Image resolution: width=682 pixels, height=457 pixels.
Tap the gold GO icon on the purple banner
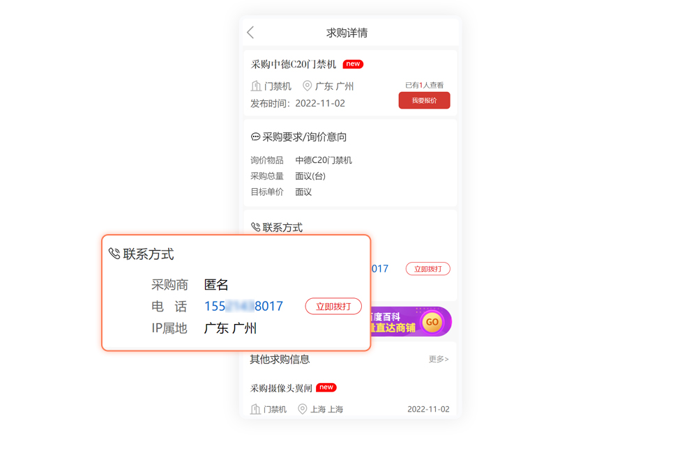coord(432,322)
